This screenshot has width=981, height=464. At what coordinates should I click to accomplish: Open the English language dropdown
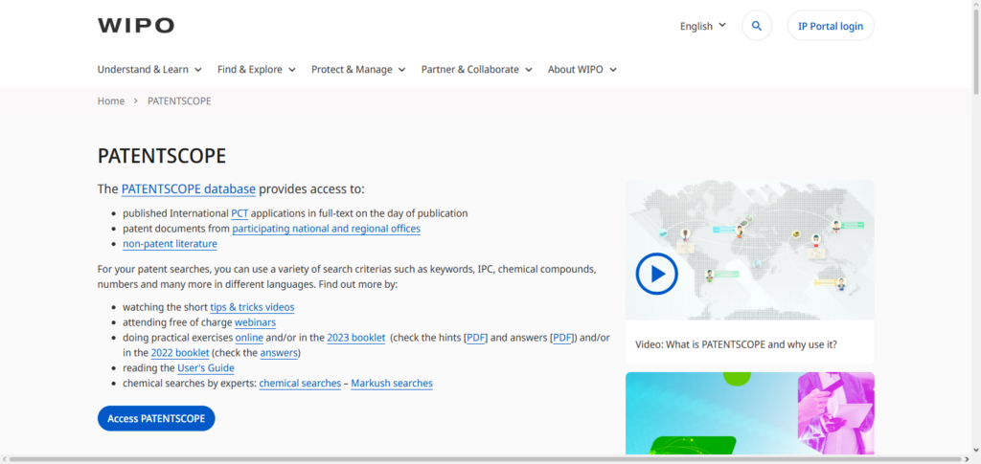703,26
